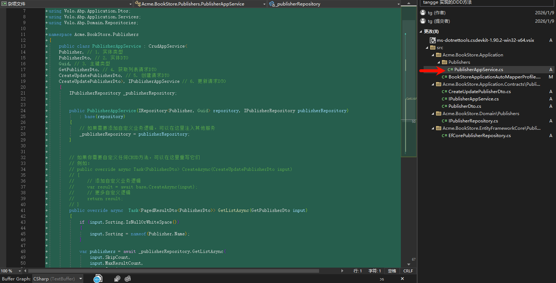Collapse the Acme.BookStore.EntityFrameworkCore folder
This screenshot has width=556, height=283.
pyautogui.click(x=433, y=128)
